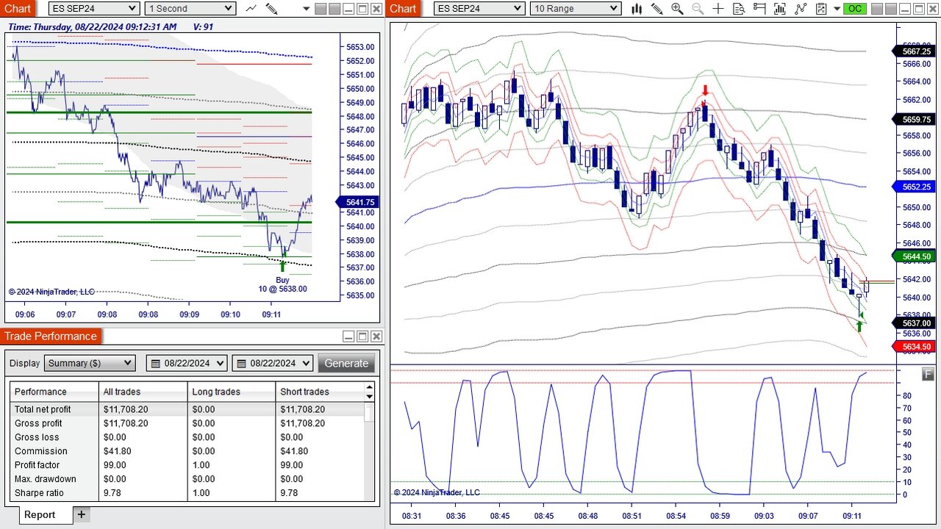The height and width of the screenshot is (529, 941).
Task: Open Indicators dialog icon
Action: 801,8
